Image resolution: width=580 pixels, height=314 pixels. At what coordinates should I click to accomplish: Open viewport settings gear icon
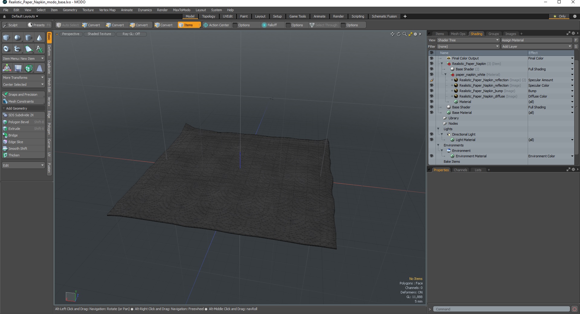tap(415, 34)
